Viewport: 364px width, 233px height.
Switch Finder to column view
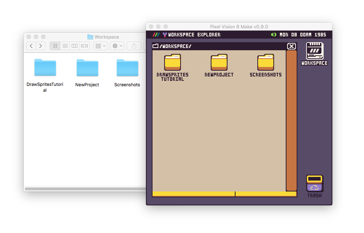pyautogui.click(x=75, y=46)
